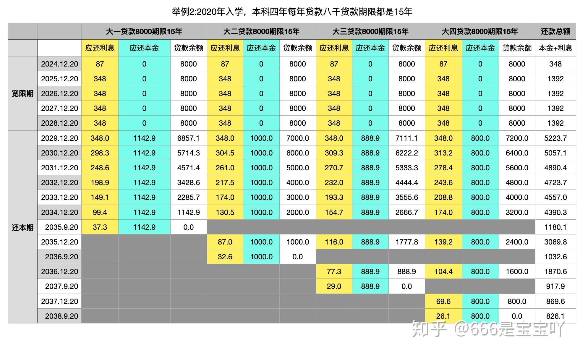
Task: Click yellow interest cell 313.2
Action: click(443, 153)
